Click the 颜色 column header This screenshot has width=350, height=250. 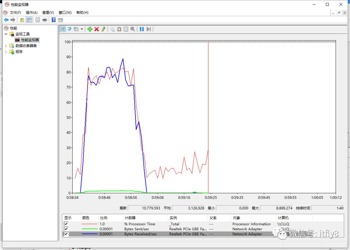[89, 218]
